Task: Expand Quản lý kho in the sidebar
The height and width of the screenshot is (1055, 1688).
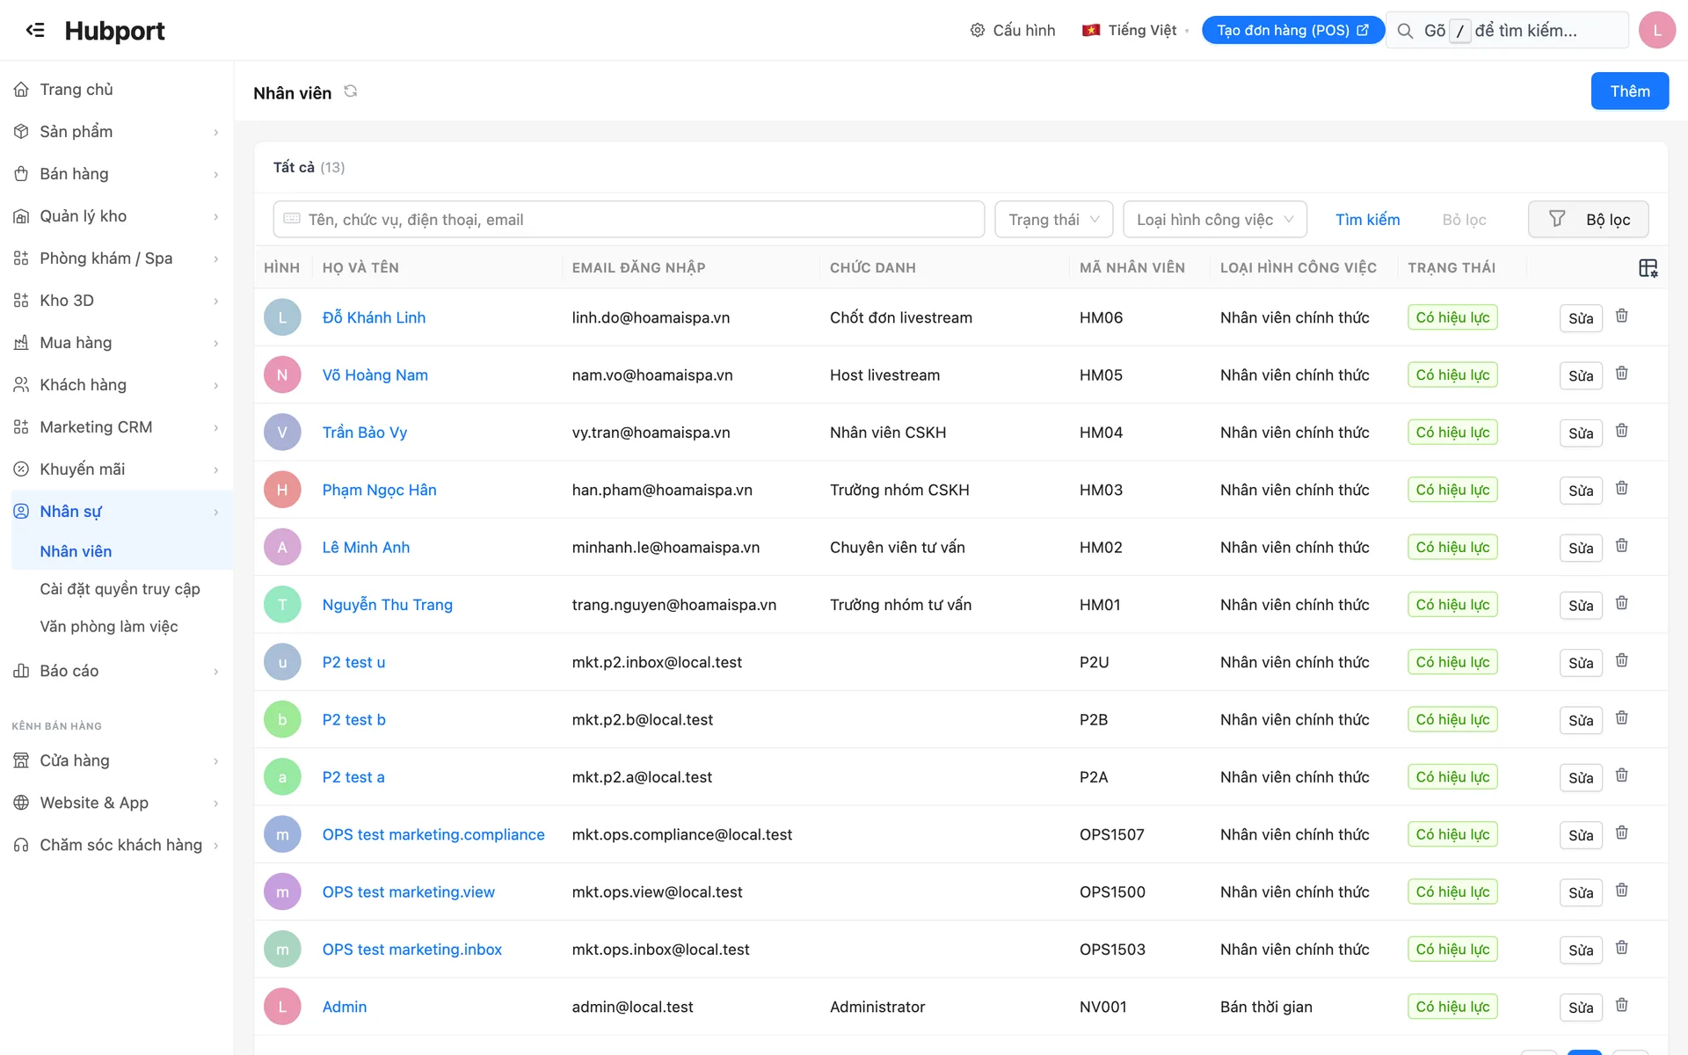Action: (x=116, y=216)
